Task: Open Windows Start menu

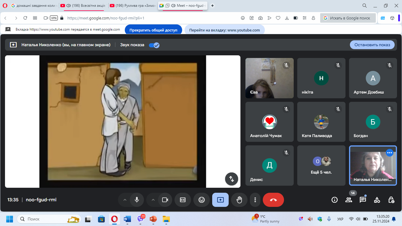Action: [9, 219]
